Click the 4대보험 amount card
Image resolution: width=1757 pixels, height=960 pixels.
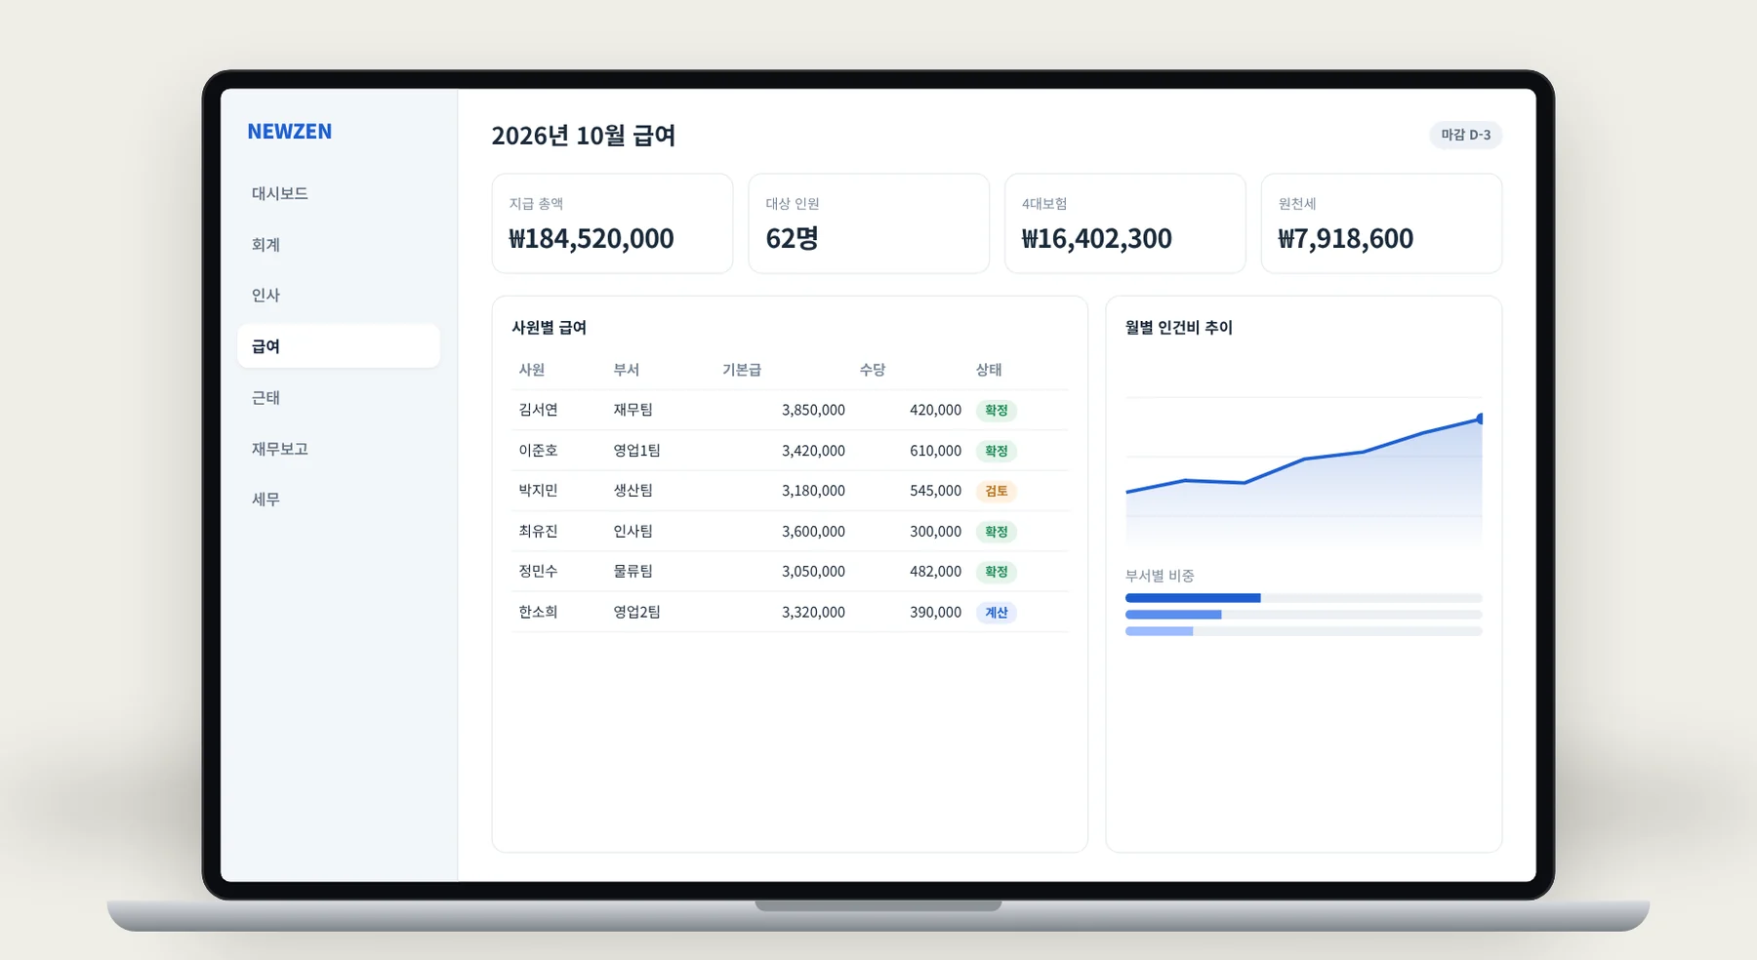tap(1124, 223)
